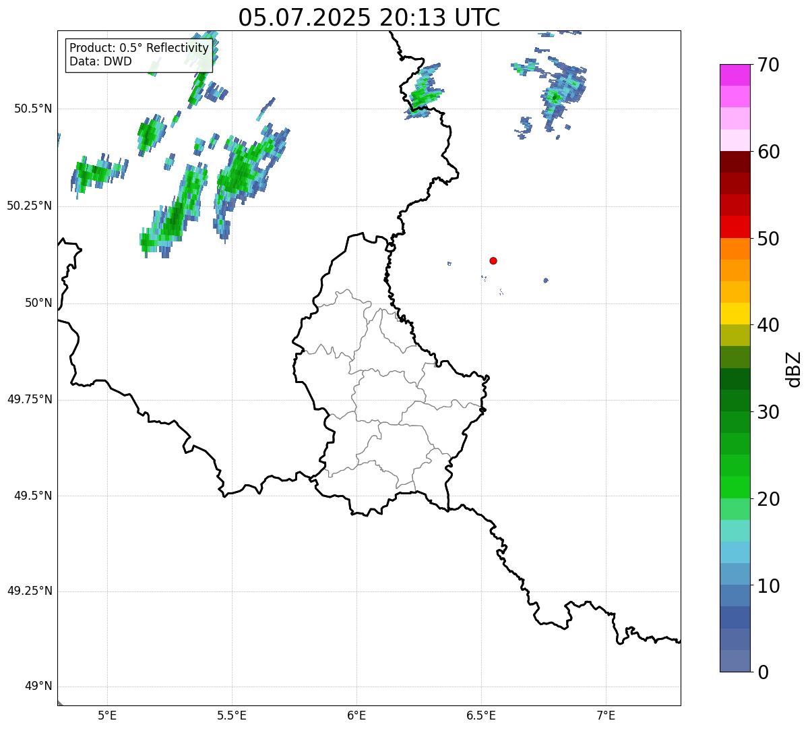Image resolution: width=810 pixels, height=729 pixels.
Task: Click the colorbar tick label "30"
Action: pyautogui.click(x=768, y=412)
